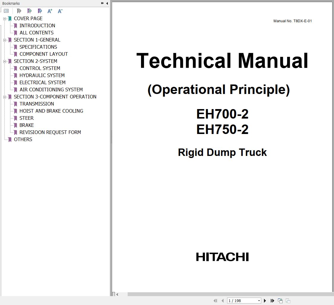Click the find current bookmark icon
334x305 pixels.
[x=39, y=11]
